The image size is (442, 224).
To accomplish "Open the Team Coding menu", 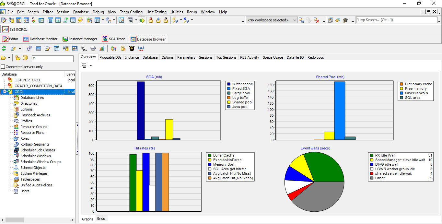I will click(131, 12).
